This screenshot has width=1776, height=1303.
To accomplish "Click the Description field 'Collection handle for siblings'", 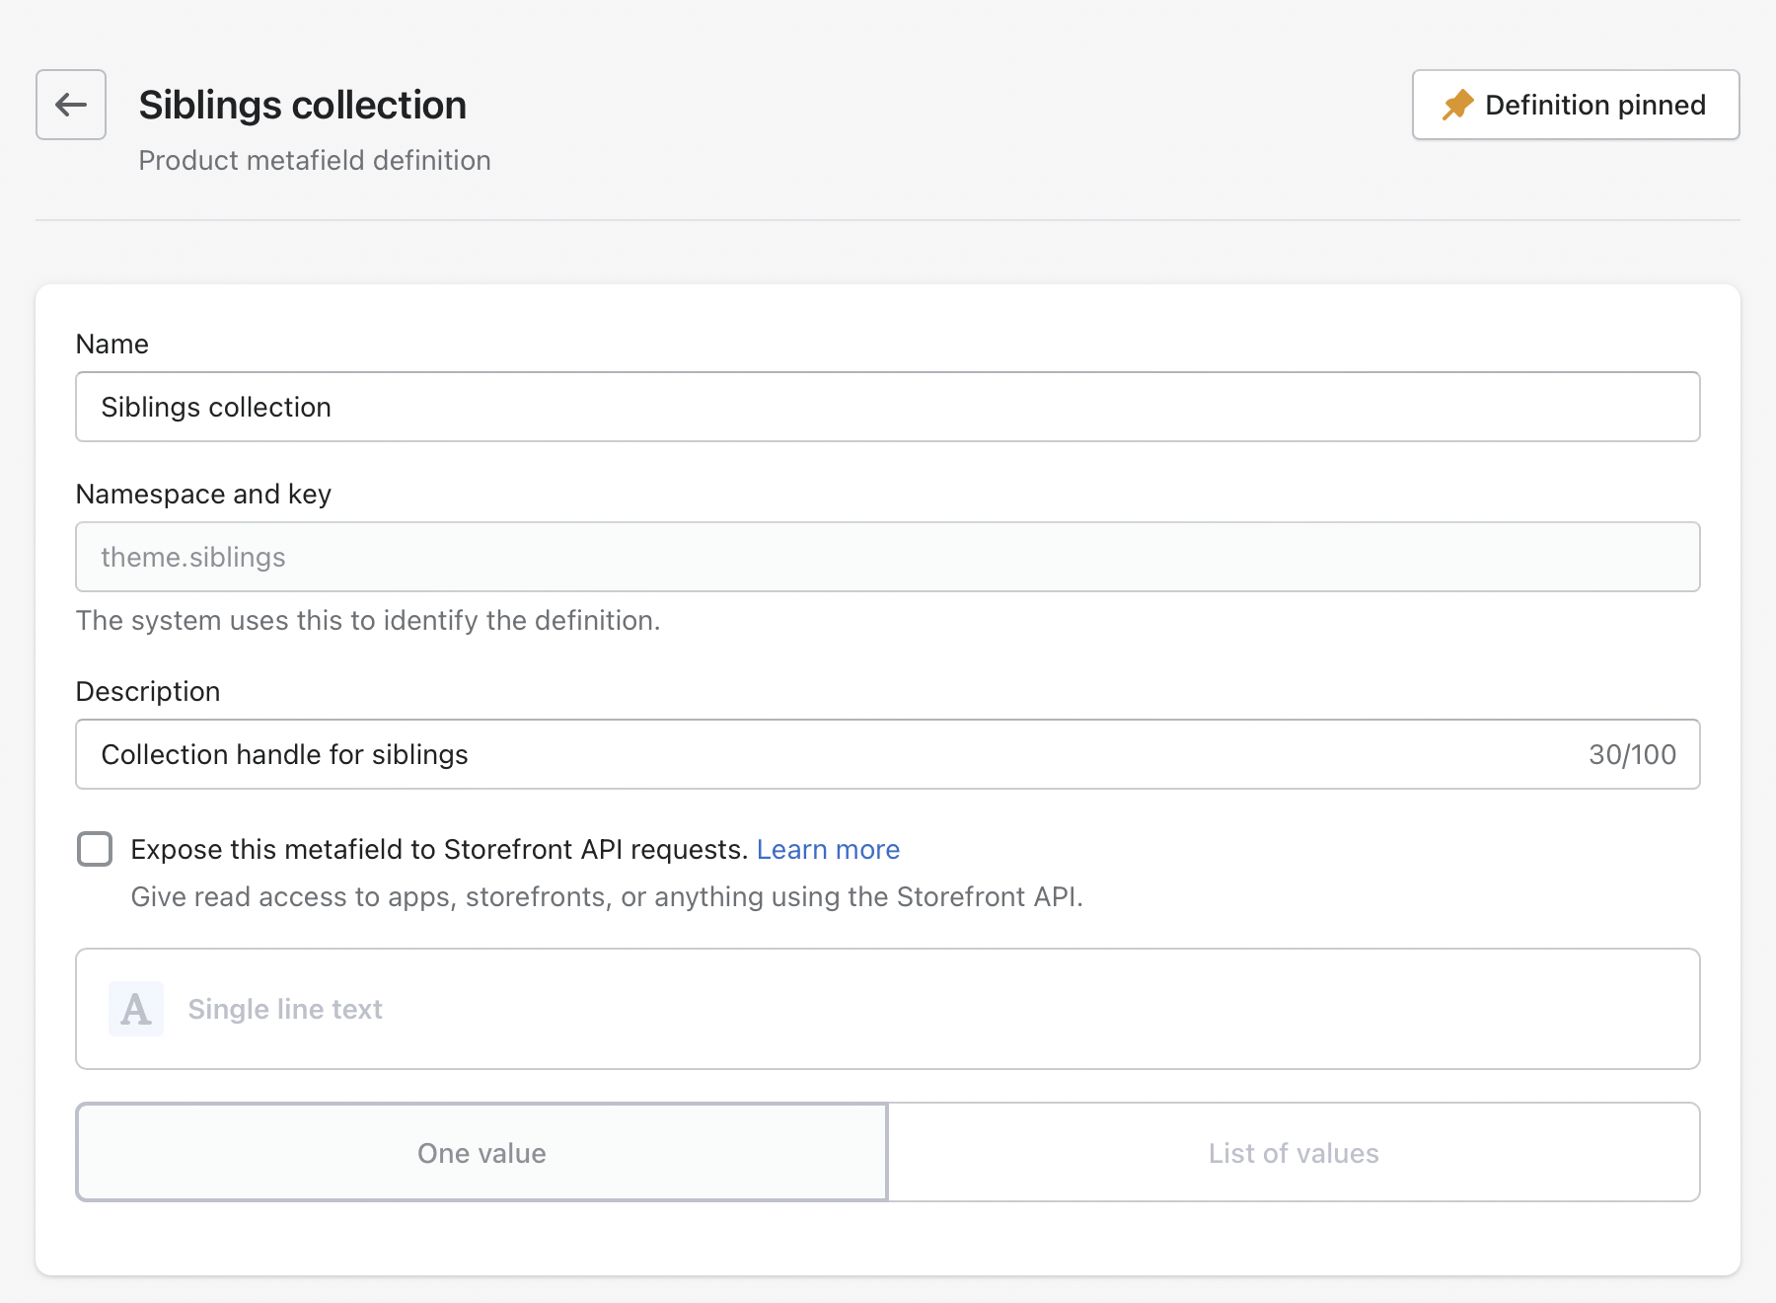I will tap(829, 754).
